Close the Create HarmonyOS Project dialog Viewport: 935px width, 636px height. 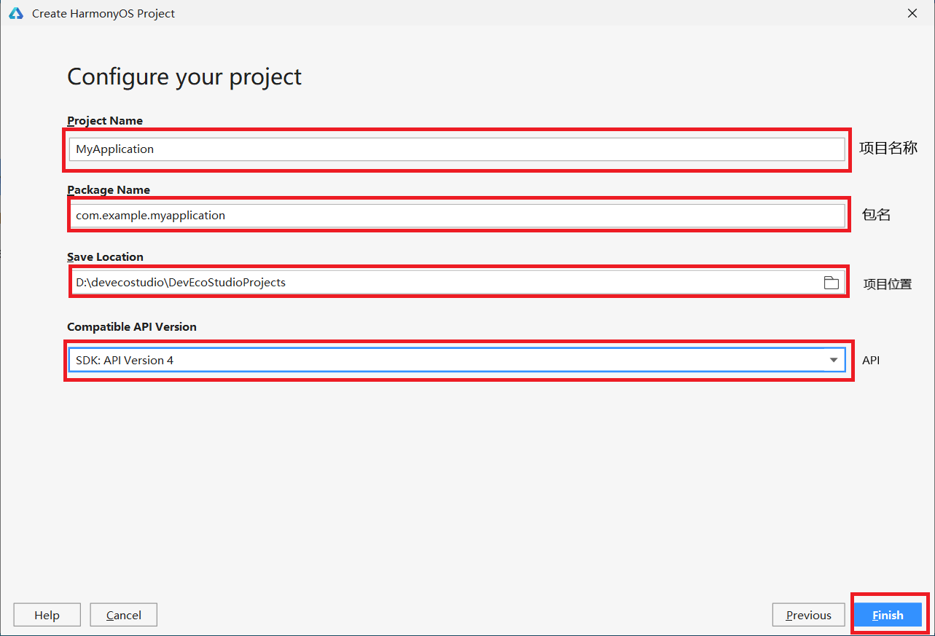(x=912, y=13)
